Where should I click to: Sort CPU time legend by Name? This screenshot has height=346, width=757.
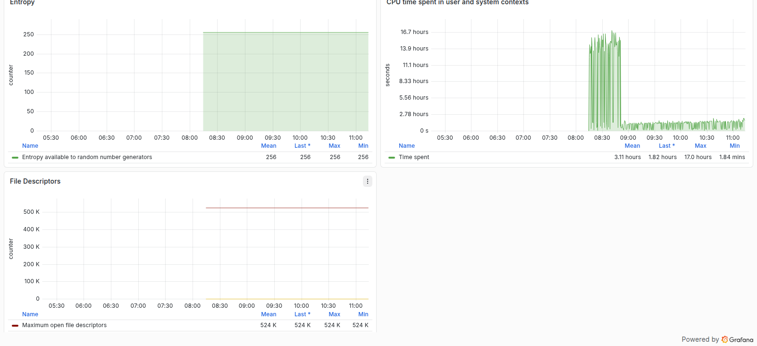click(x=407, y=146)
